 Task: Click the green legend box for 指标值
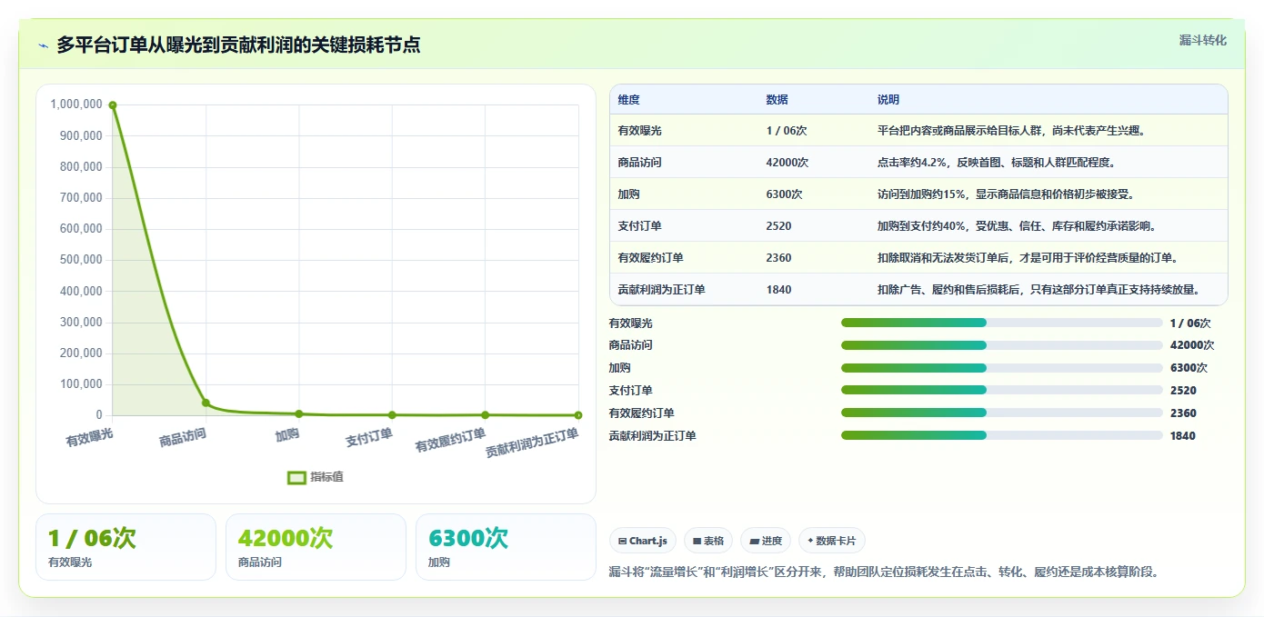point(296,477)
